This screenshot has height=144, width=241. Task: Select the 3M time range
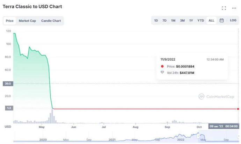[x=182, y=21]
